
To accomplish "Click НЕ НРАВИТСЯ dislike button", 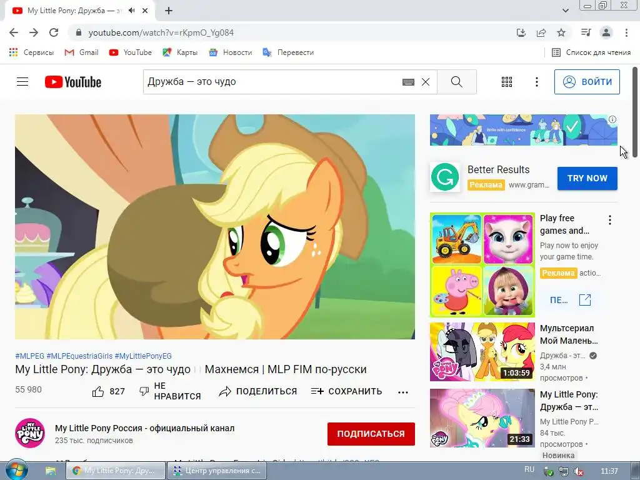I will [x=170, y=391].
